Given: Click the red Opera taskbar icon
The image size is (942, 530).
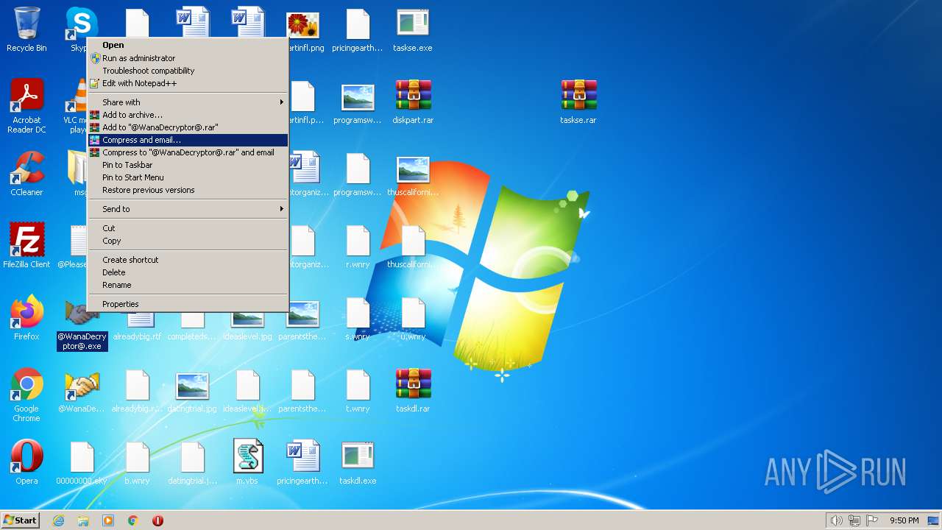Looking at the screenshot, I should (157, 520).
